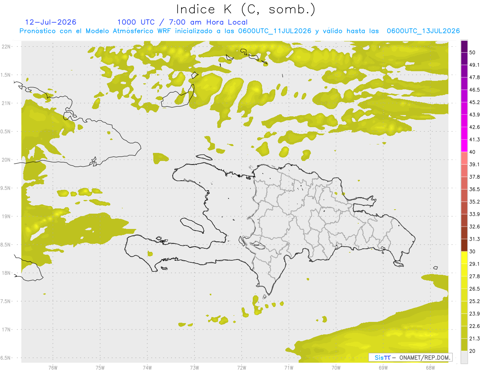Click the '19N' latitude axis label
Viewport: 483px width, 373px height.
(x=6, y=216)
